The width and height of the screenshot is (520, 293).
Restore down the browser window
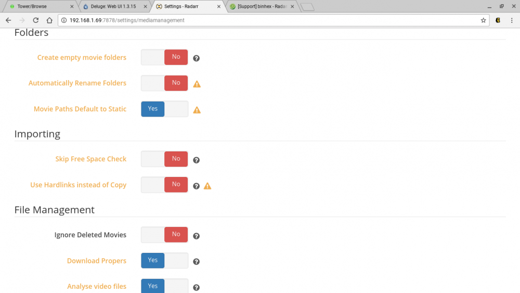coord(501,6)
